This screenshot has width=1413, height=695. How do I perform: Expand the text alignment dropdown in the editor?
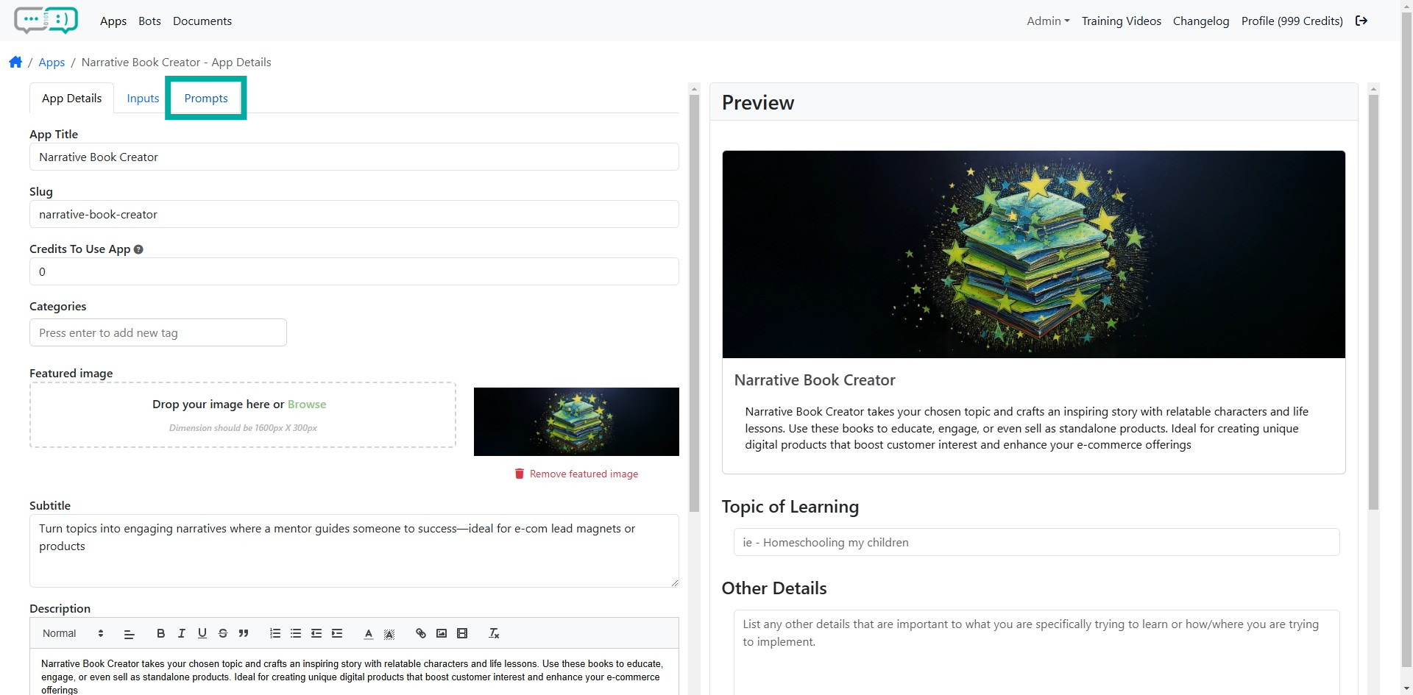(x=129, y=633)
